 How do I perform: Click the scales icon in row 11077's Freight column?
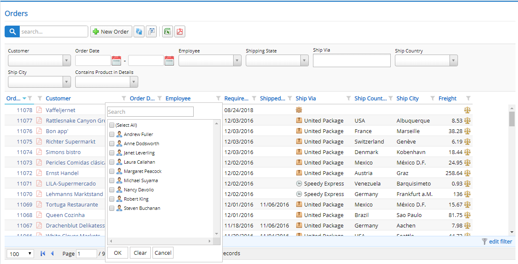(467, 120)
